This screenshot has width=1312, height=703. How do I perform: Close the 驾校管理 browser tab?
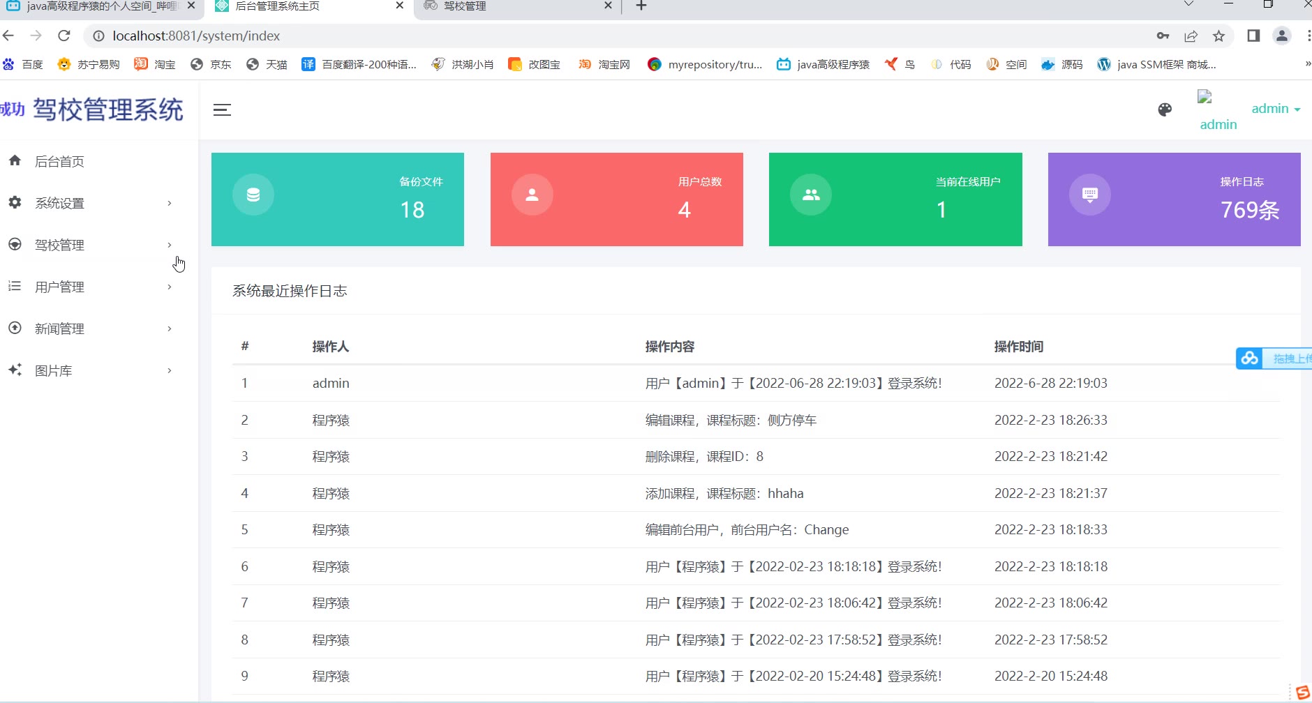pos(608,6)
